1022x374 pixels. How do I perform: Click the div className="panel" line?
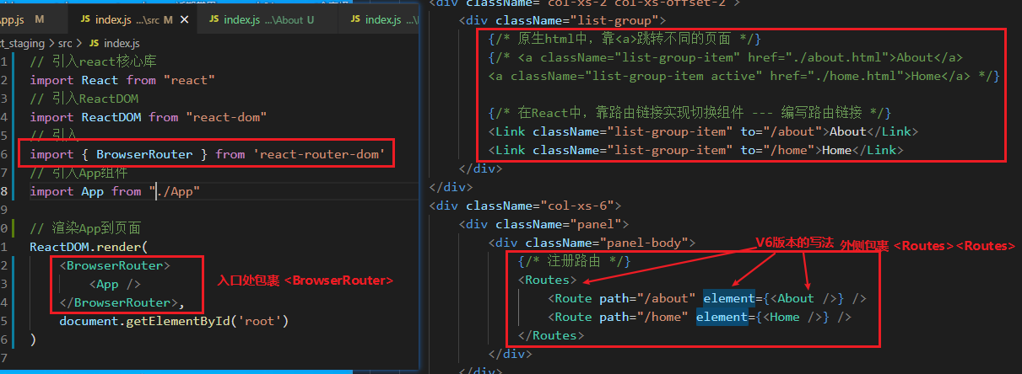click(544, 224)
